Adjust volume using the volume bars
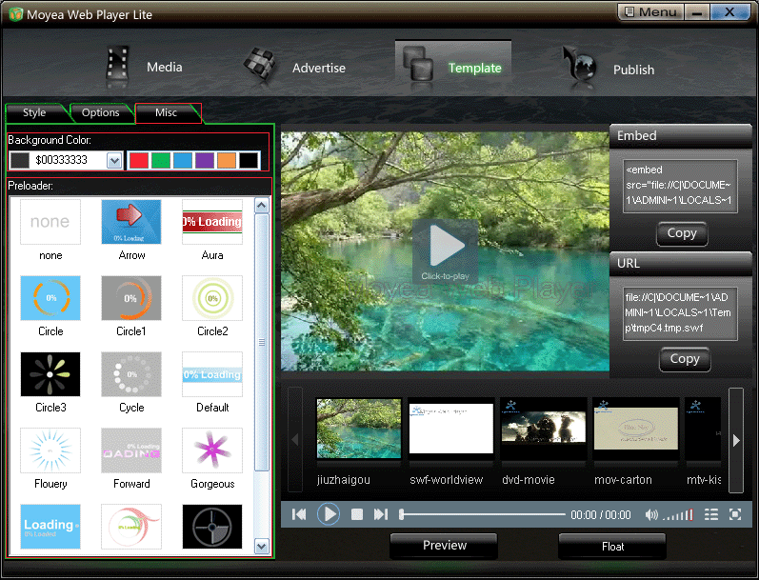 click(x=678, y=515)
